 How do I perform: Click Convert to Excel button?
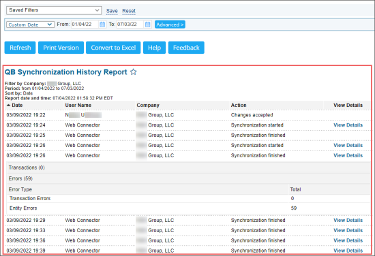(x=113, y=48)
